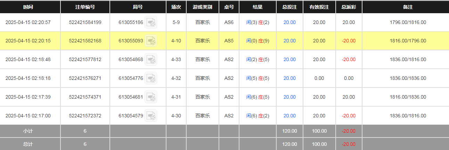
Task: Click the 时间 column header
Action: tap(28, 7)
